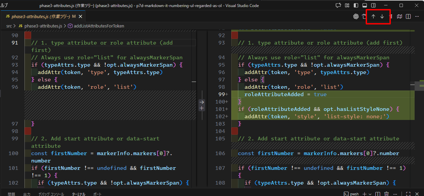Viewport: 424px width, 196px height.
Task: Go to previous change with up arrow
Action: click(373, 16)
